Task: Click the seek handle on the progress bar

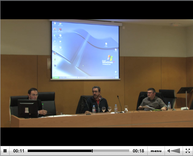Action: 92,151
